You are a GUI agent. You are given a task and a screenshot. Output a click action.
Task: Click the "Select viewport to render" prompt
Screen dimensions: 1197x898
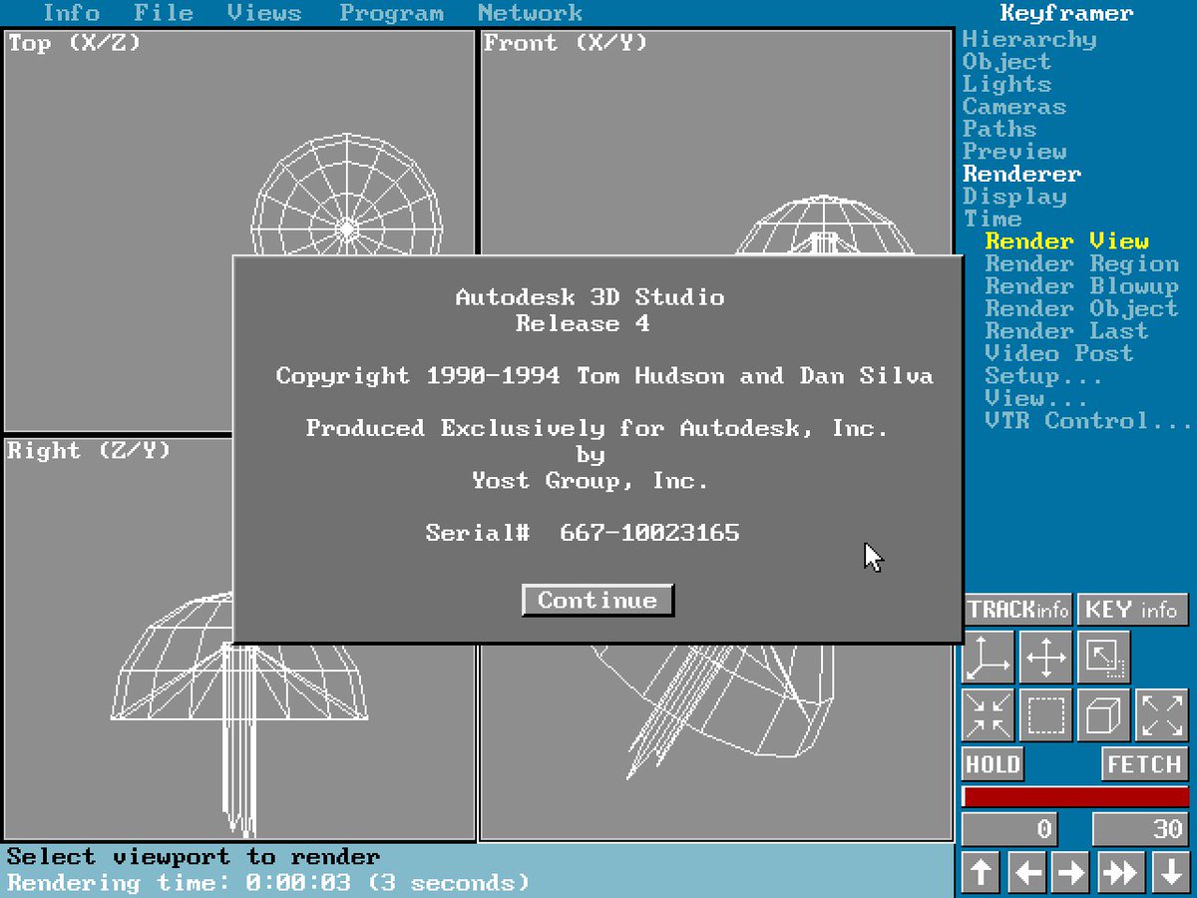coord(194,857)
